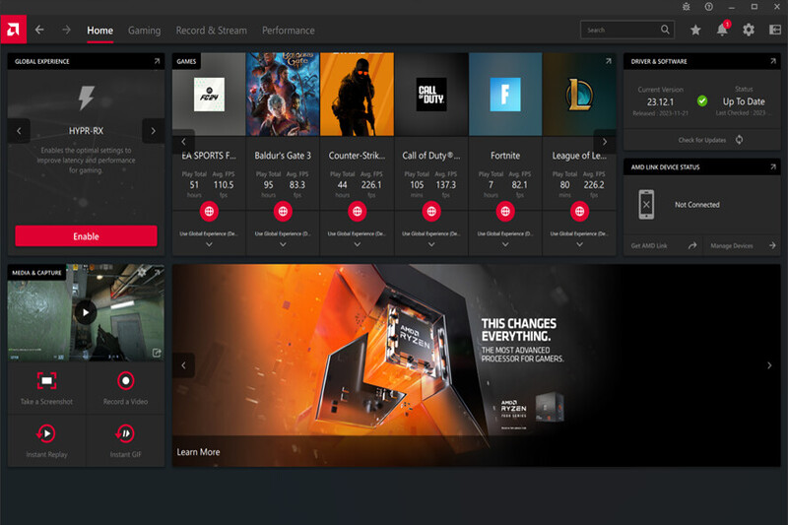Viewport: 788px width, 525px height.
Task: Start Record a Video capture
Action: click(125, 380)
